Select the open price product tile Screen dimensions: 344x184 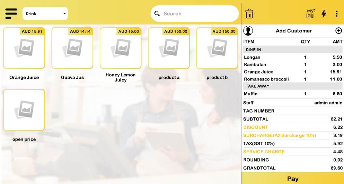click(x=24, y=110)
